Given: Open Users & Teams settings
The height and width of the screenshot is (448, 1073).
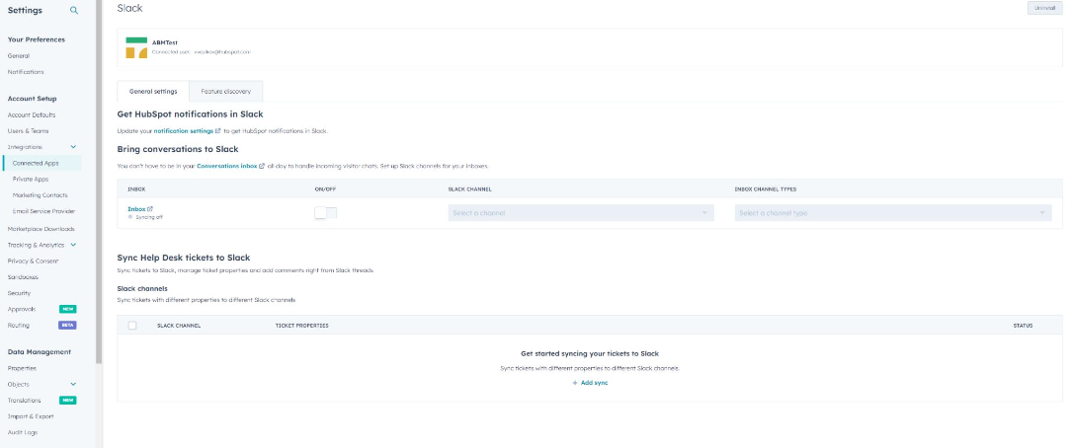Looking at the screenshot, I should pos(28,130).
